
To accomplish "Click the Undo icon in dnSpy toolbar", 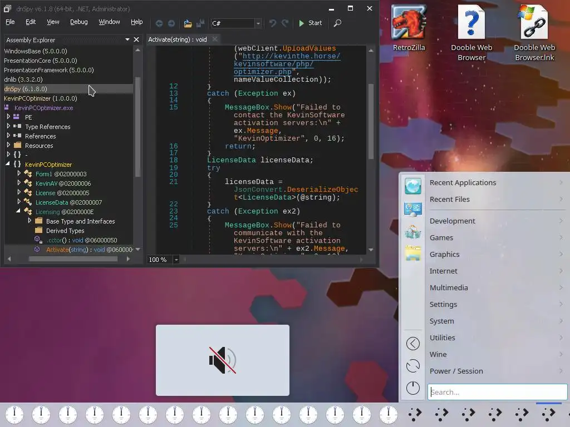I will pyautogui.click(x=272, y=23).
